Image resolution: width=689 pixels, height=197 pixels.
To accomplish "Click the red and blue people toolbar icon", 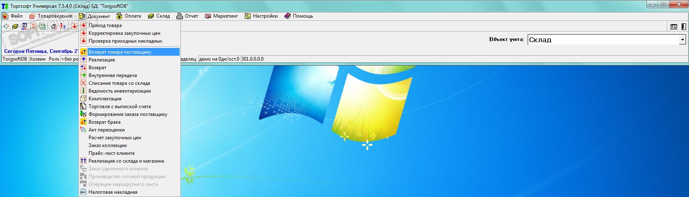I will [63, 26].
